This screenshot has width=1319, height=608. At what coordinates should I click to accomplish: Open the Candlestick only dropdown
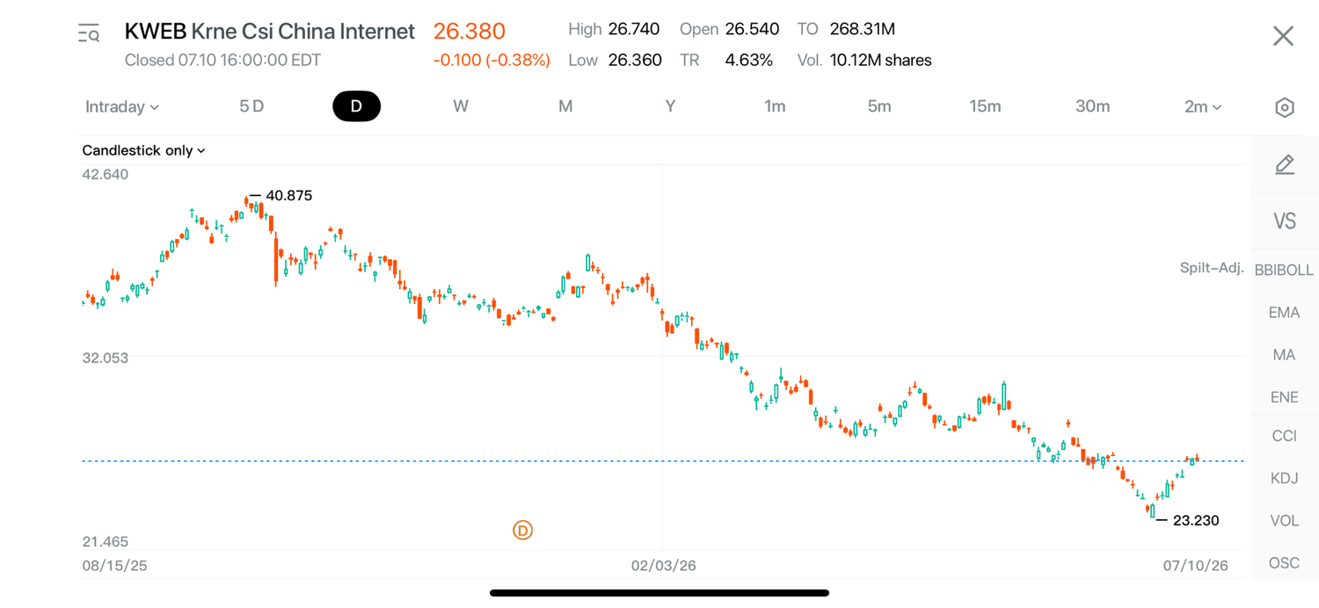pyautogui.click(x=143, y=150)
